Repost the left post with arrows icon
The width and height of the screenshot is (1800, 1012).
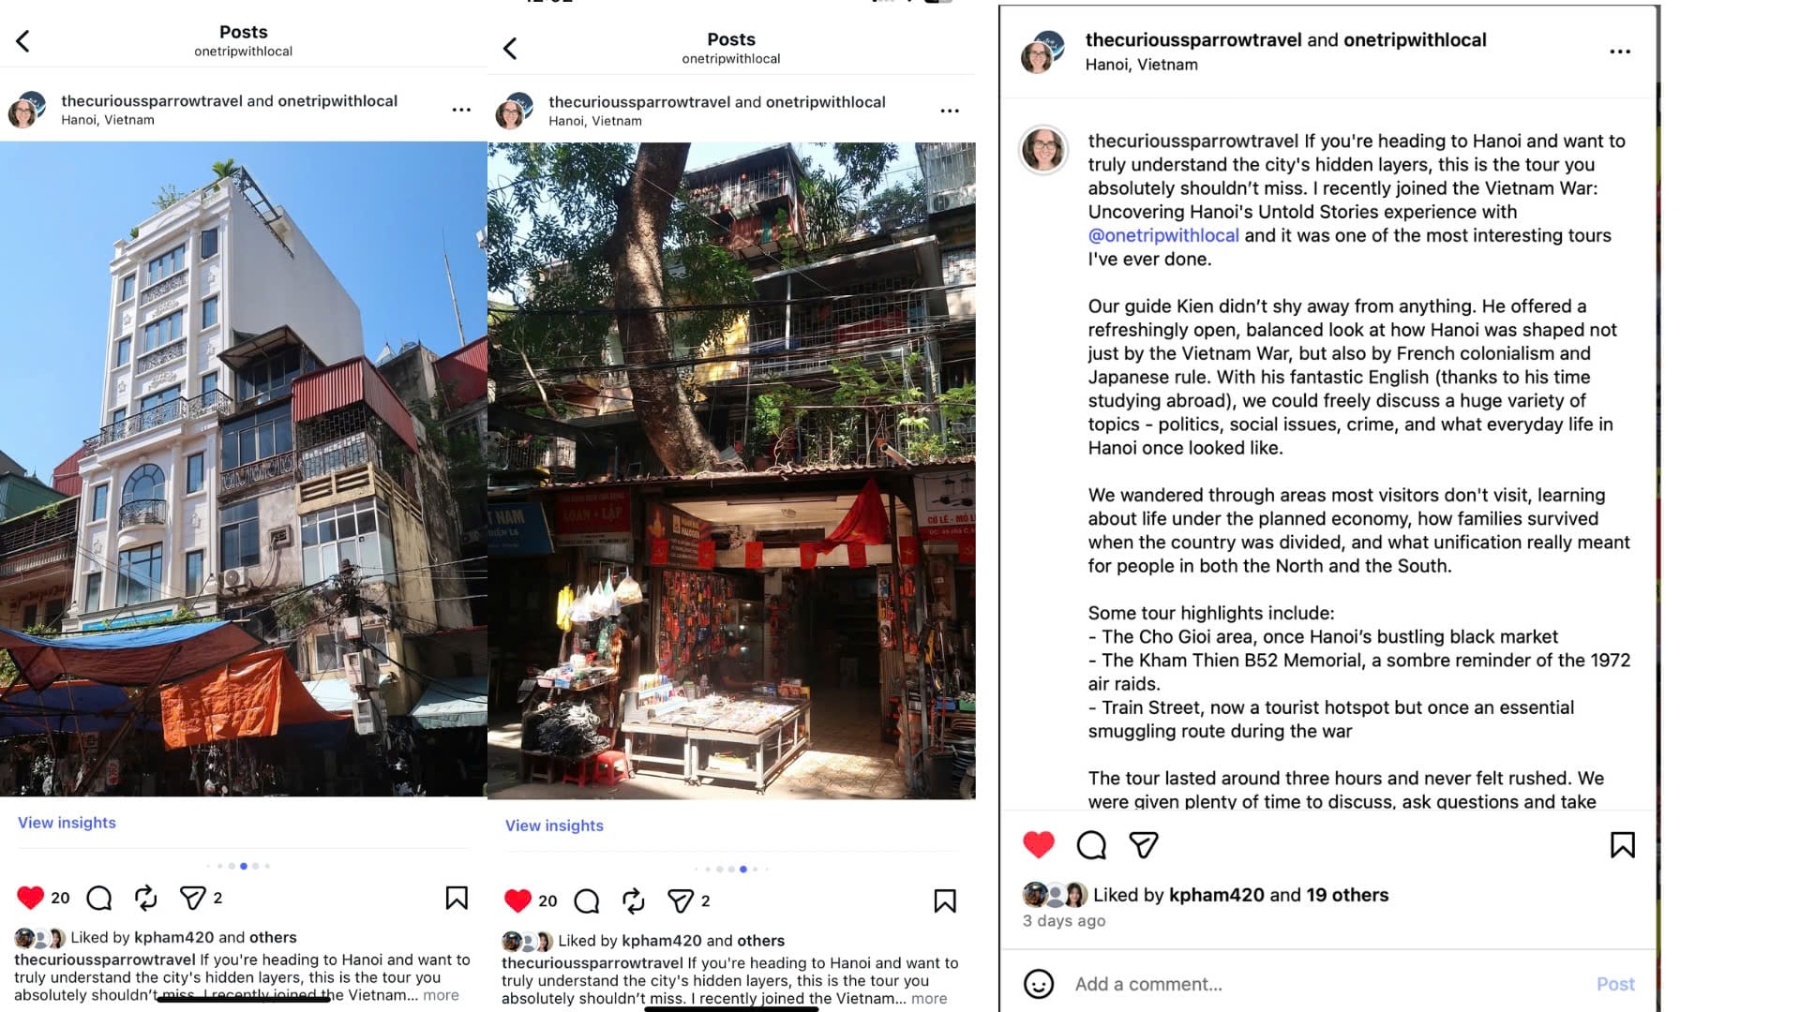[146, 898]
